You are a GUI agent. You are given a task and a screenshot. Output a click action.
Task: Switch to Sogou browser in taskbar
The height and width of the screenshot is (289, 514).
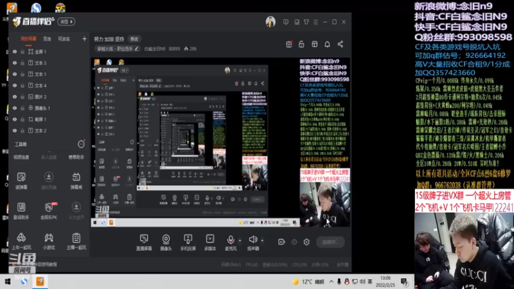click(24, 281)
